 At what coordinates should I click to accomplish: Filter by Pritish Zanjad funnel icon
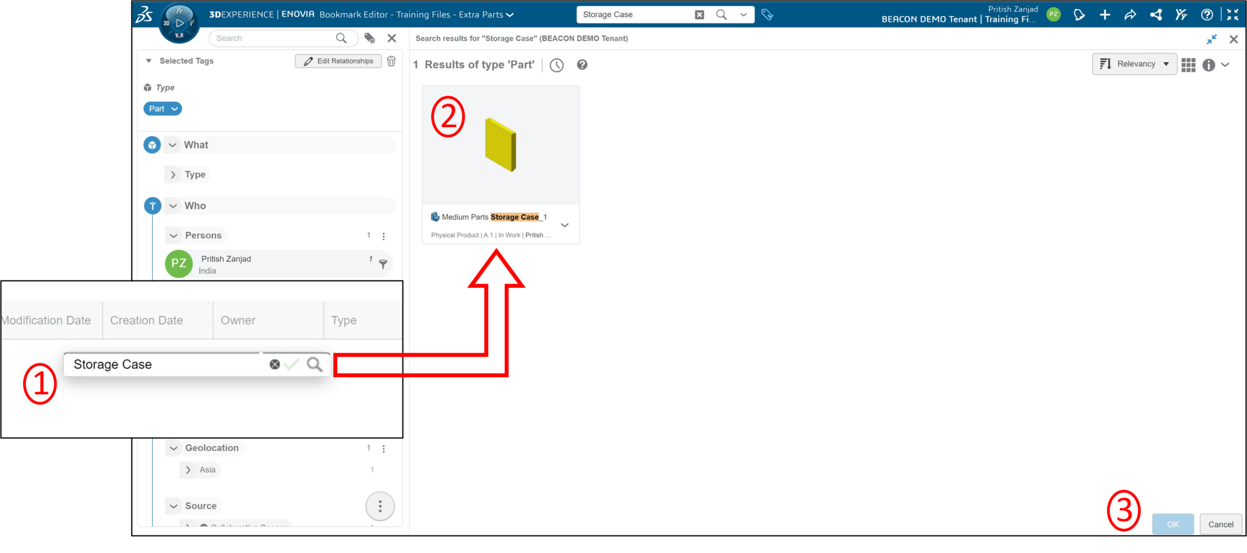[x=383, y=264]
